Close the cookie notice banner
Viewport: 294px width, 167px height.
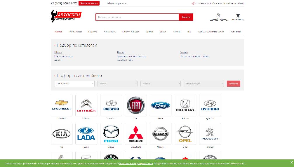(x=292, y=162)
